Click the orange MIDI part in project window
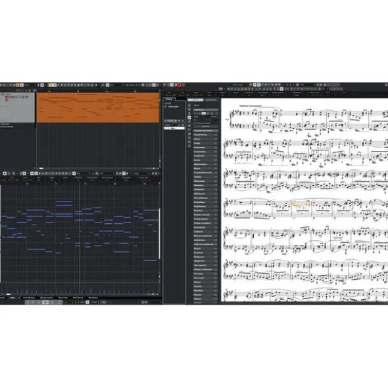The image size is (388, 388). click(x=98, y=108)
